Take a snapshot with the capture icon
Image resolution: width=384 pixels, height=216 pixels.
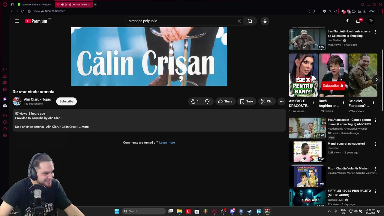click(x=319, y=11)
